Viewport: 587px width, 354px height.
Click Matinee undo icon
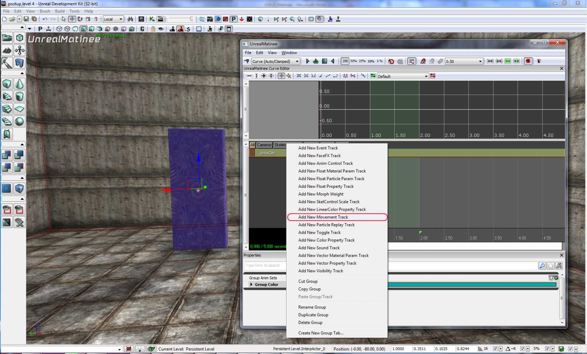click(391, 61)
